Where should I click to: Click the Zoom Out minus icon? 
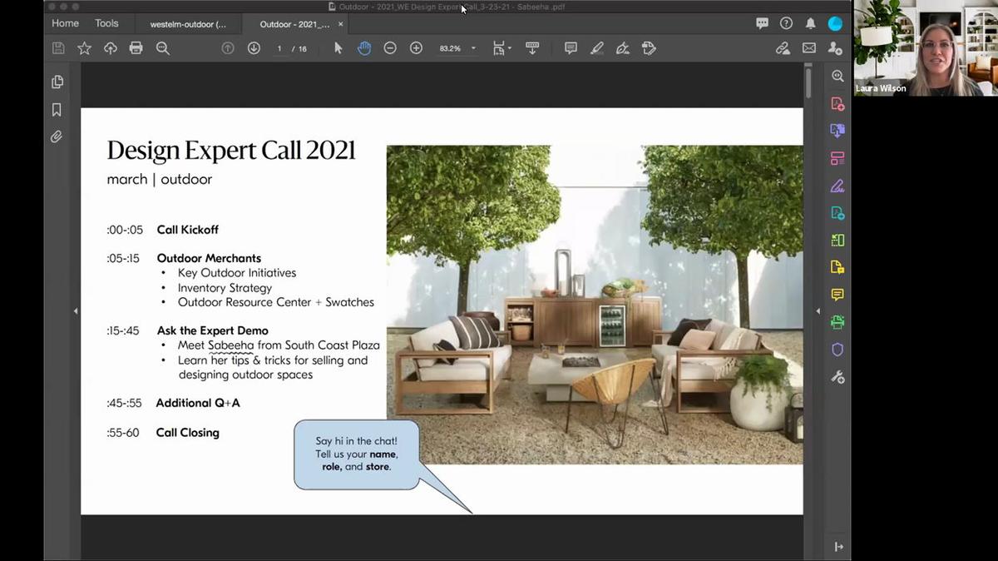(x=390, y=48)
